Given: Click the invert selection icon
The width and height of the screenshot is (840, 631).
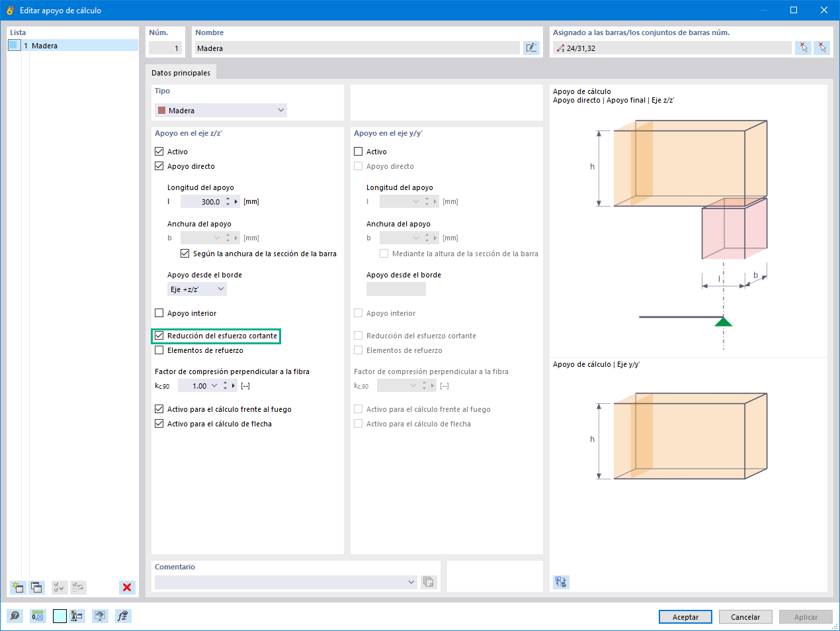Looking at the screenshot, I should pos(78,587).
